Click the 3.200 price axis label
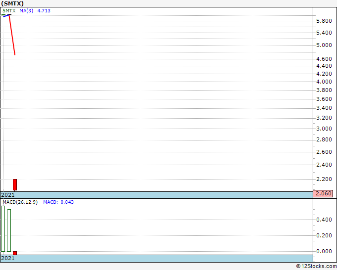 tap(324, 118)
